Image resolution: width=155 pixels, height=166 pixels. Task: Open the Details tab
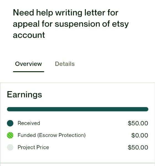point(65,64)
